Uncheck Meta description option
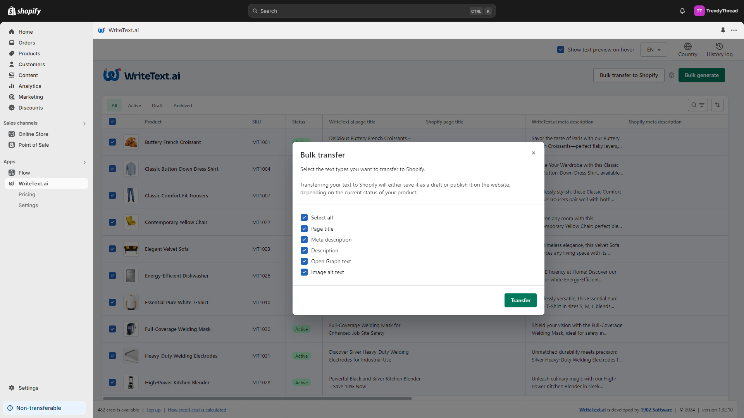The height and width of the screenshot is (418, 744). click(x=304, y=240)
